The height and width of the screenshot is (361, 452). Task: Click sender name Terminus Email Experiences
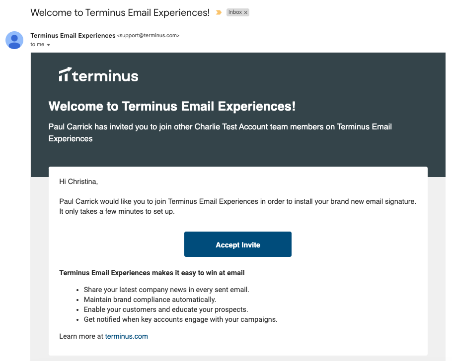point(73,35)
